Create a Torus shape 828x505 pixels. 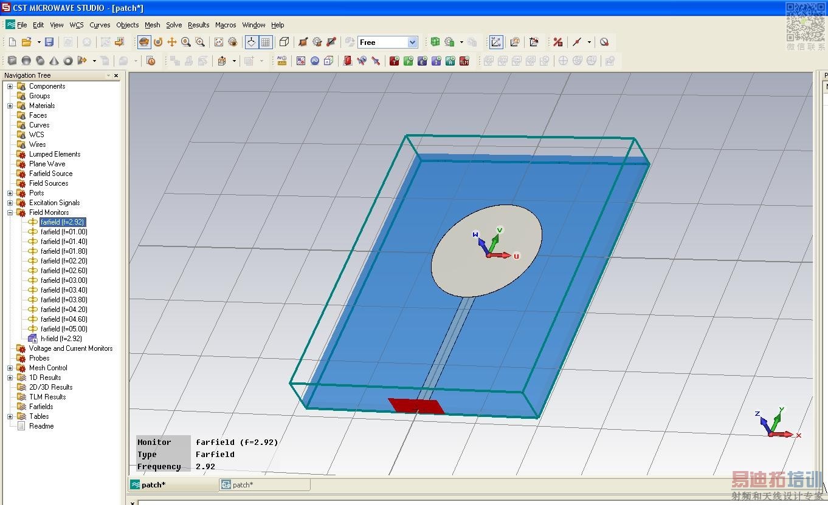(68, 61)
